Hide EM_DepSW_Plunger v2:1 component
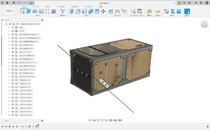This screenshot has width=210, height=130. pos(13,35)
